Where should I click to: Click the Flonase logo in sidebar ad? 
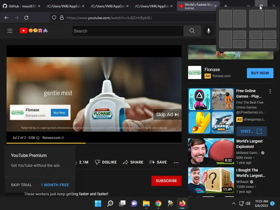pyautogui.click(x=195, y=72)
